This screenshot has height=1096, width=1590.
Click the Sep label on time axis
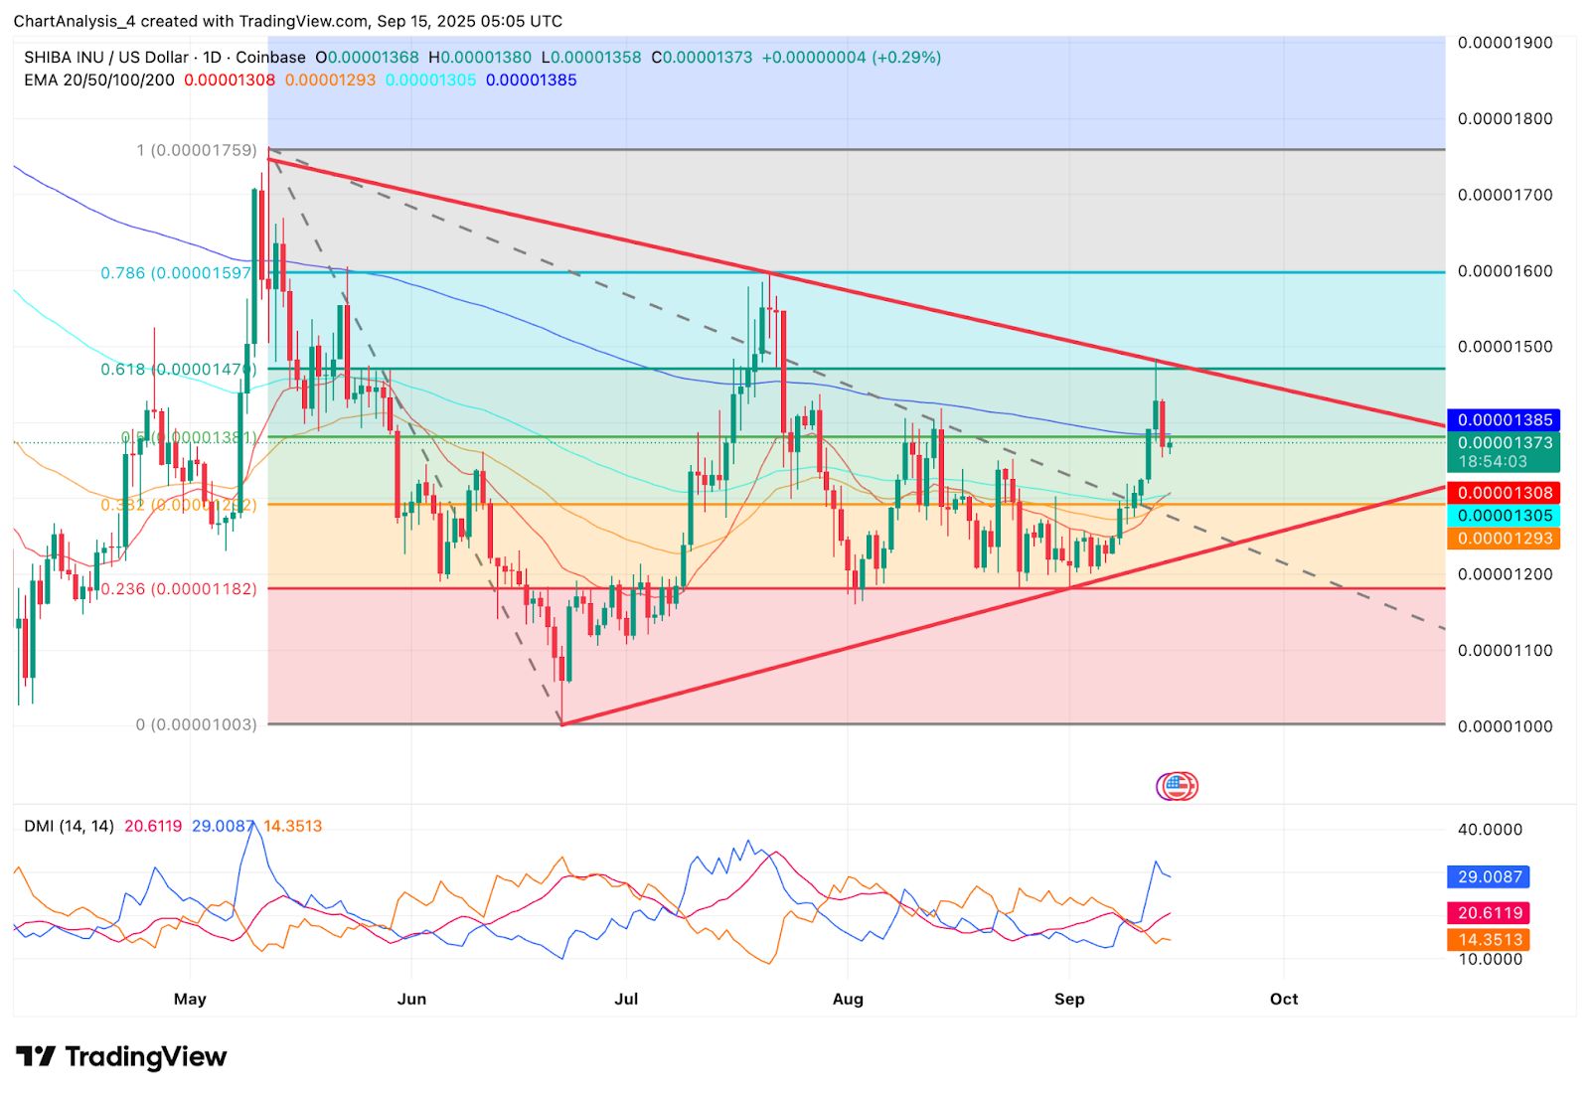click(1069, 999)
